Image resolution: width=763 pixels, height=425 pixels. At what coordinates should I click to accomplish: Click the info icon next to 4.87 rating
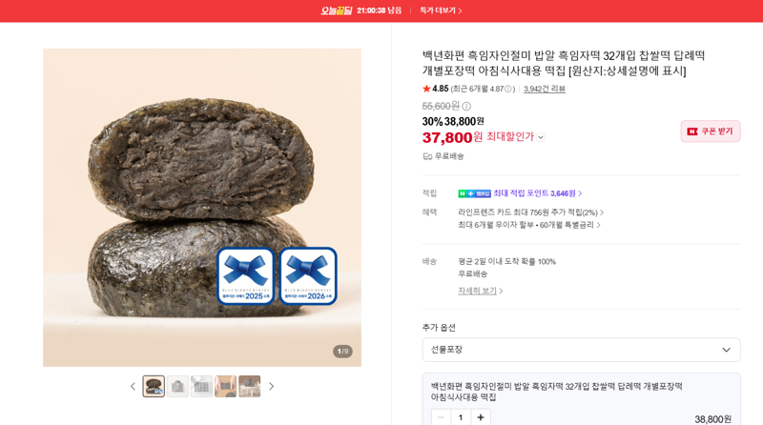click(x=508, y=89)
